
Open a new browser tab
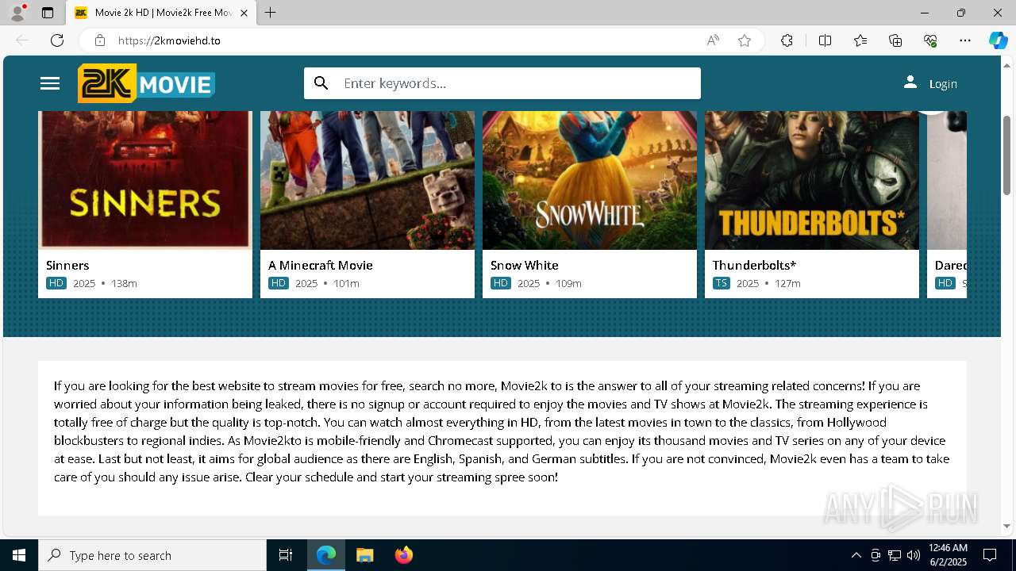(x=271, y=13)
